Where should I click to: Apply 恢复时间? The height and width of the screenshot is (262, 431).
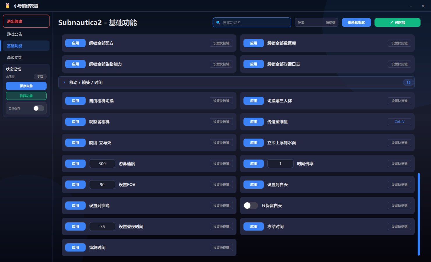click(75, 247)
